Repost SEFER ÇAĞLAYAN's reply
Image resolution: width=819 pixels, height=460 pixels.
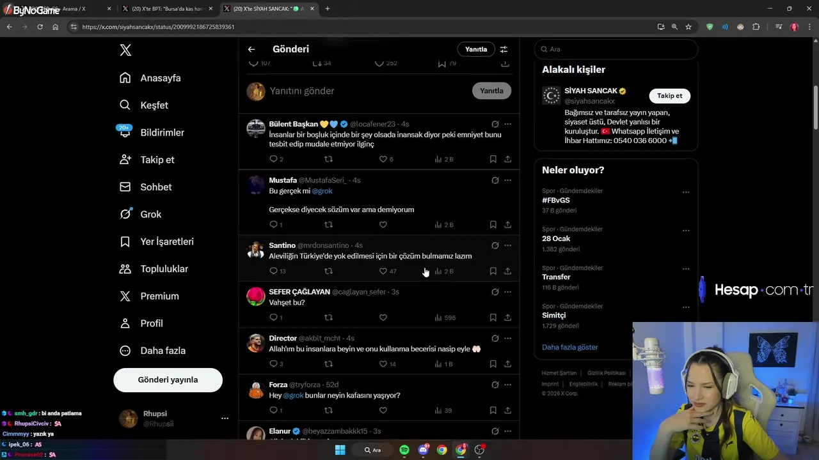point(328,318)
